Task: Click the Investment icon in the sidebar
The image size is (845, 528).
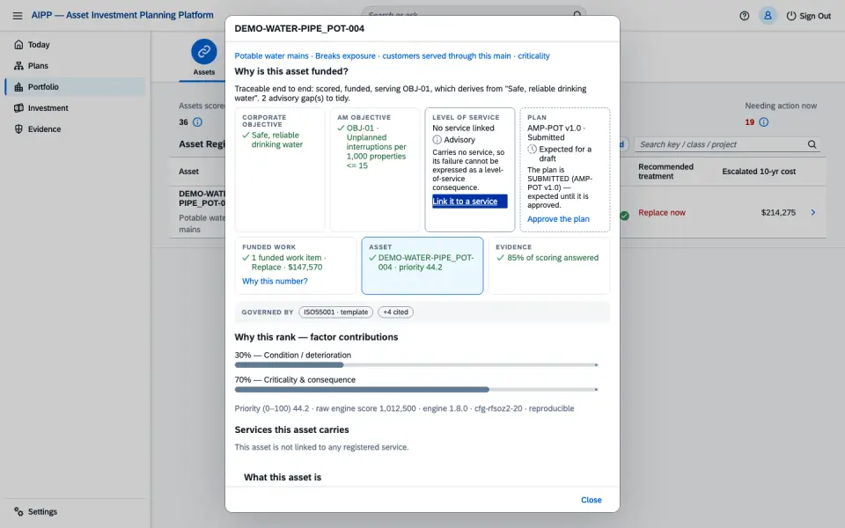Action: pos(18,107)
